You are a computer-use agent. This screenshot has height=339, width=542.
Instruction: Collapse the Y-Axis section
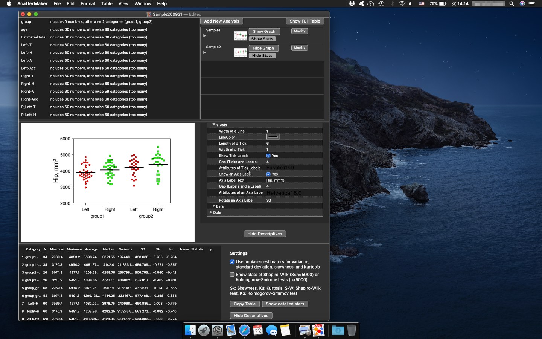coord(214,125)
